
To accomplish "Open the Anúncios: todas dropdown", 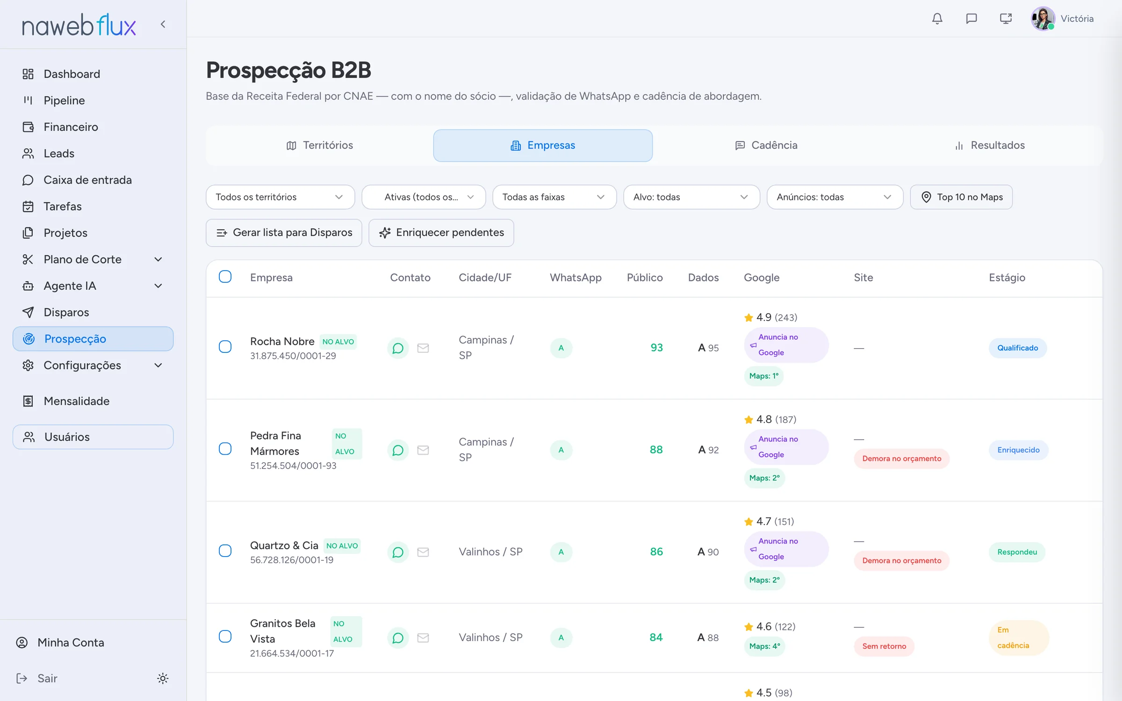I will [835, 197].
